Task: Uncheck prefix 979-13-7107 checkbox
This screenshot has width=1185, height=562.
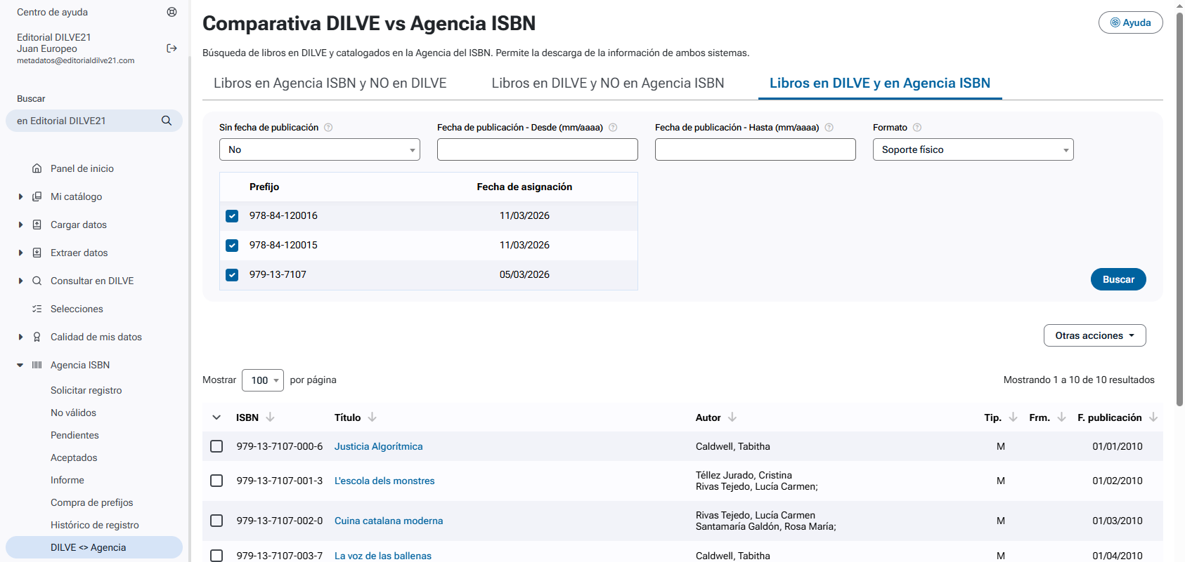Action: (232, 275)
